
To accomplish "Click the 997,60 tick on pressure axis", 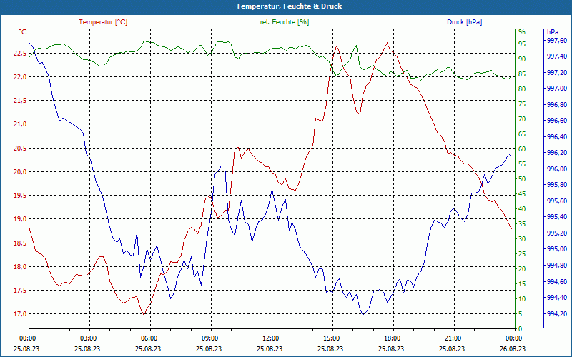I will click(557, 40).
